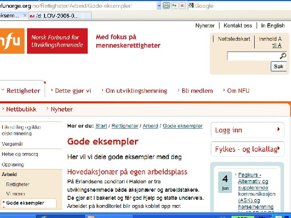This screenshot has width=291, height=218.
Task: Close the Gode eksempler browser tab
Action: [x=25, y=16]
